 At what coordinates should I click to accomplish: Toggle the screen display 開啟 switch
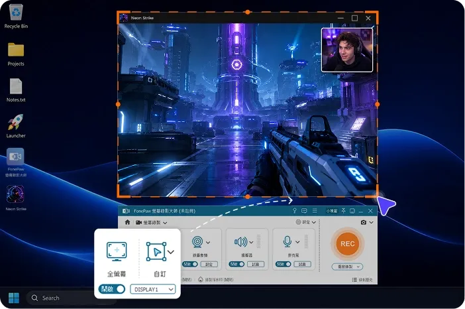point(112,289)
